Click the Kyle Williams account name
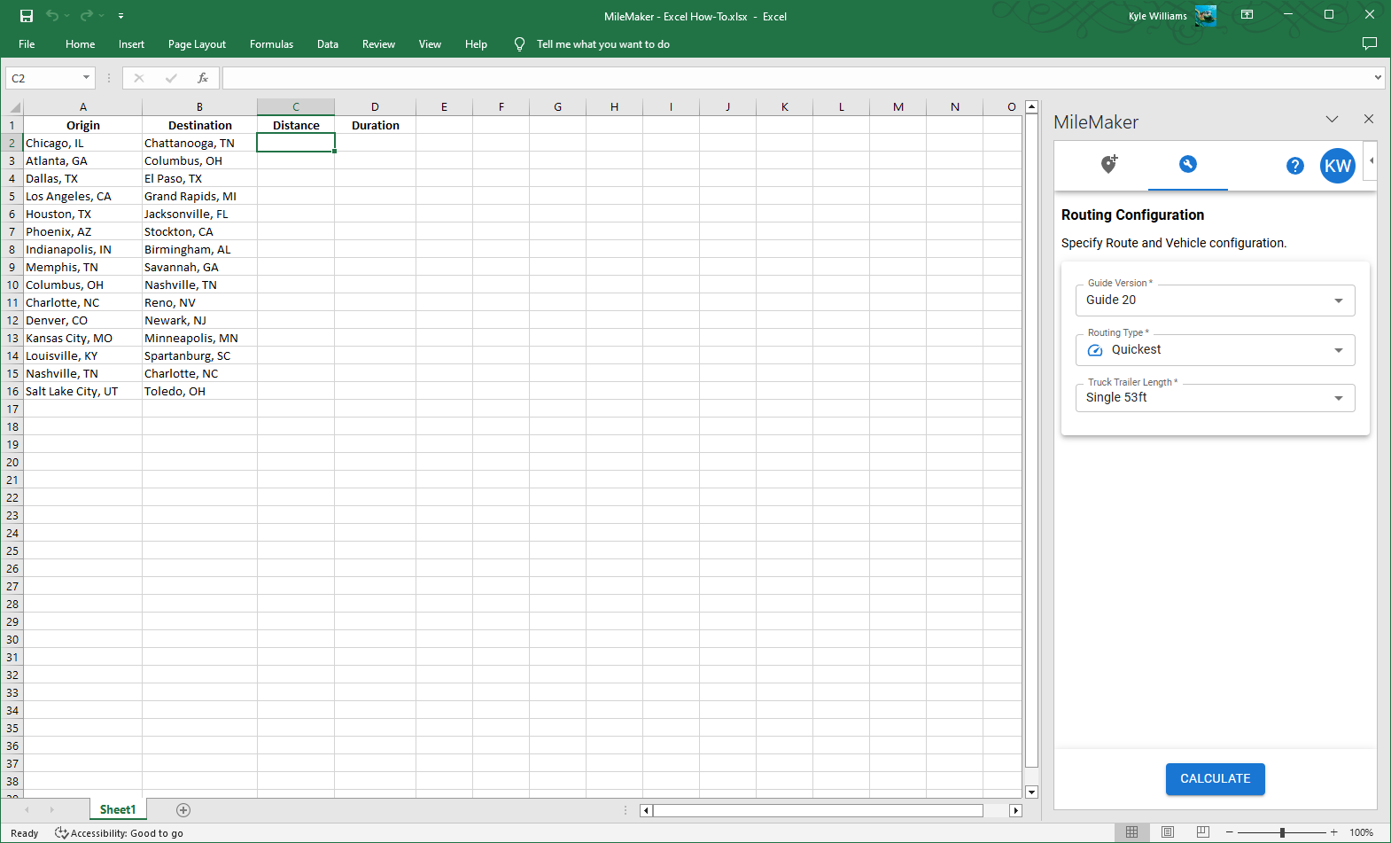Screen dimensions: 1391x843 click(x=1157, y=16)
